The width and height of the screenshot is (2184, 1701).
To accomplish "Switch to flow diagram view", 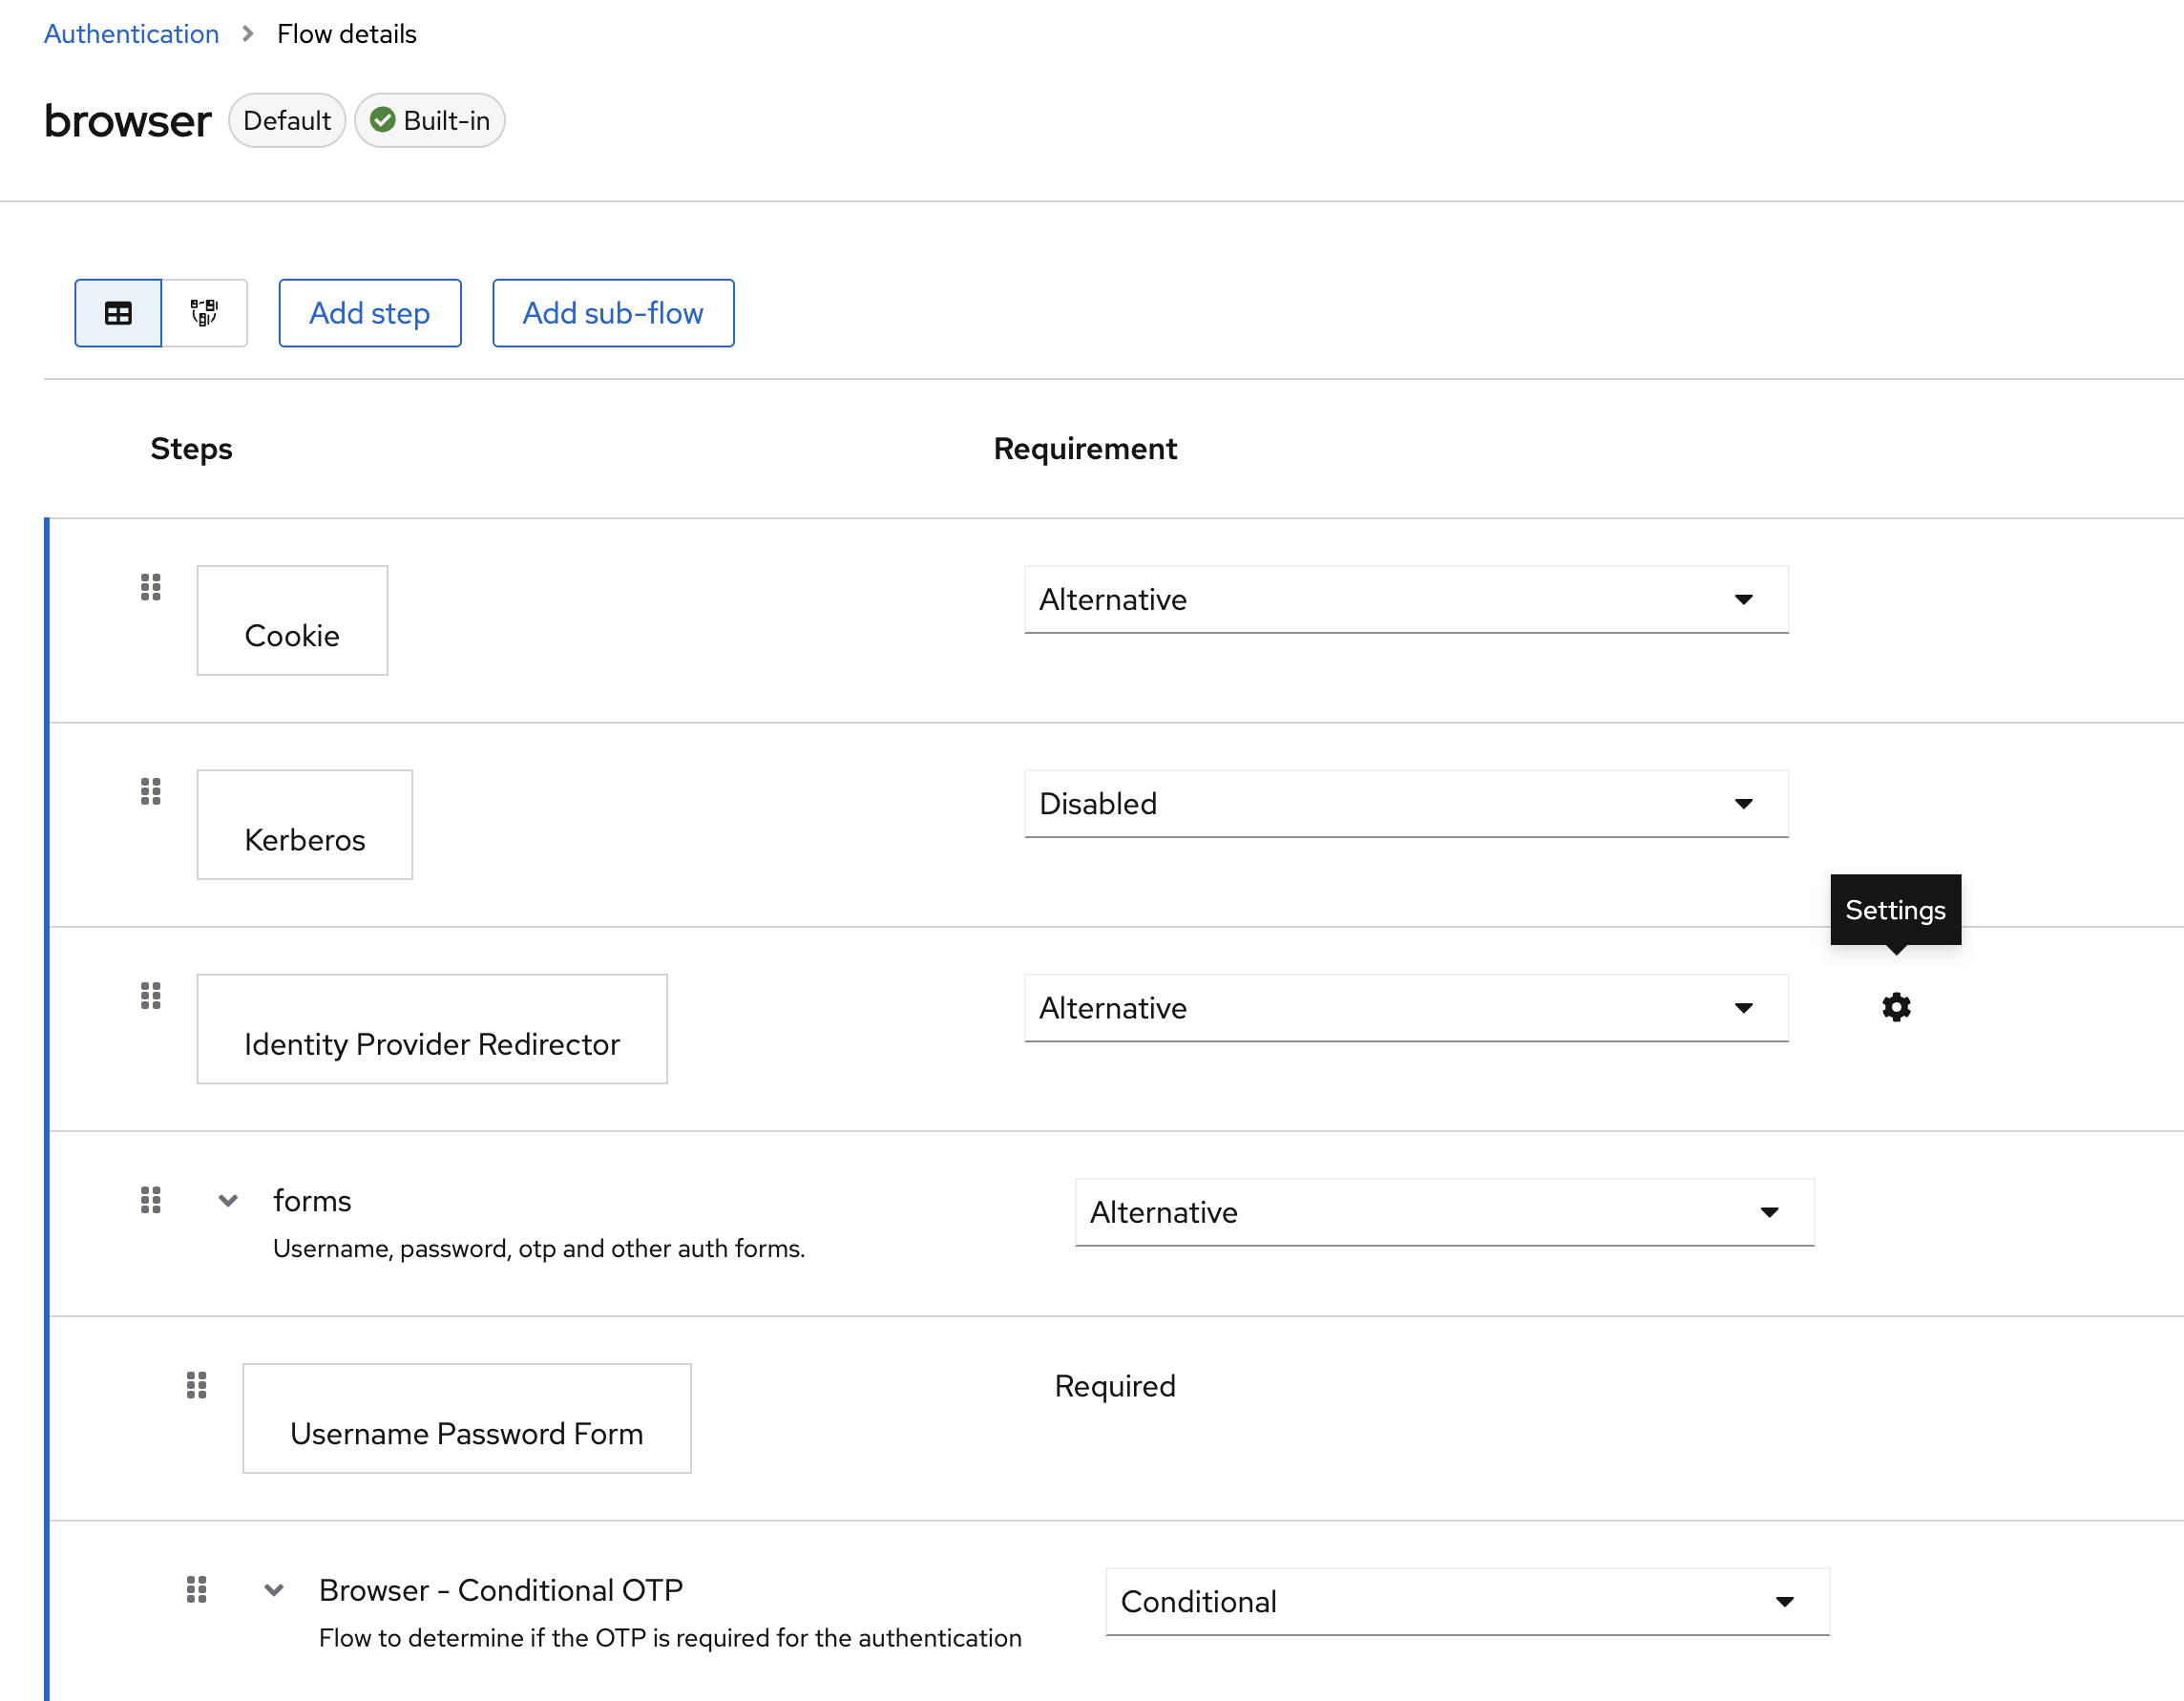I will point(204,313).
